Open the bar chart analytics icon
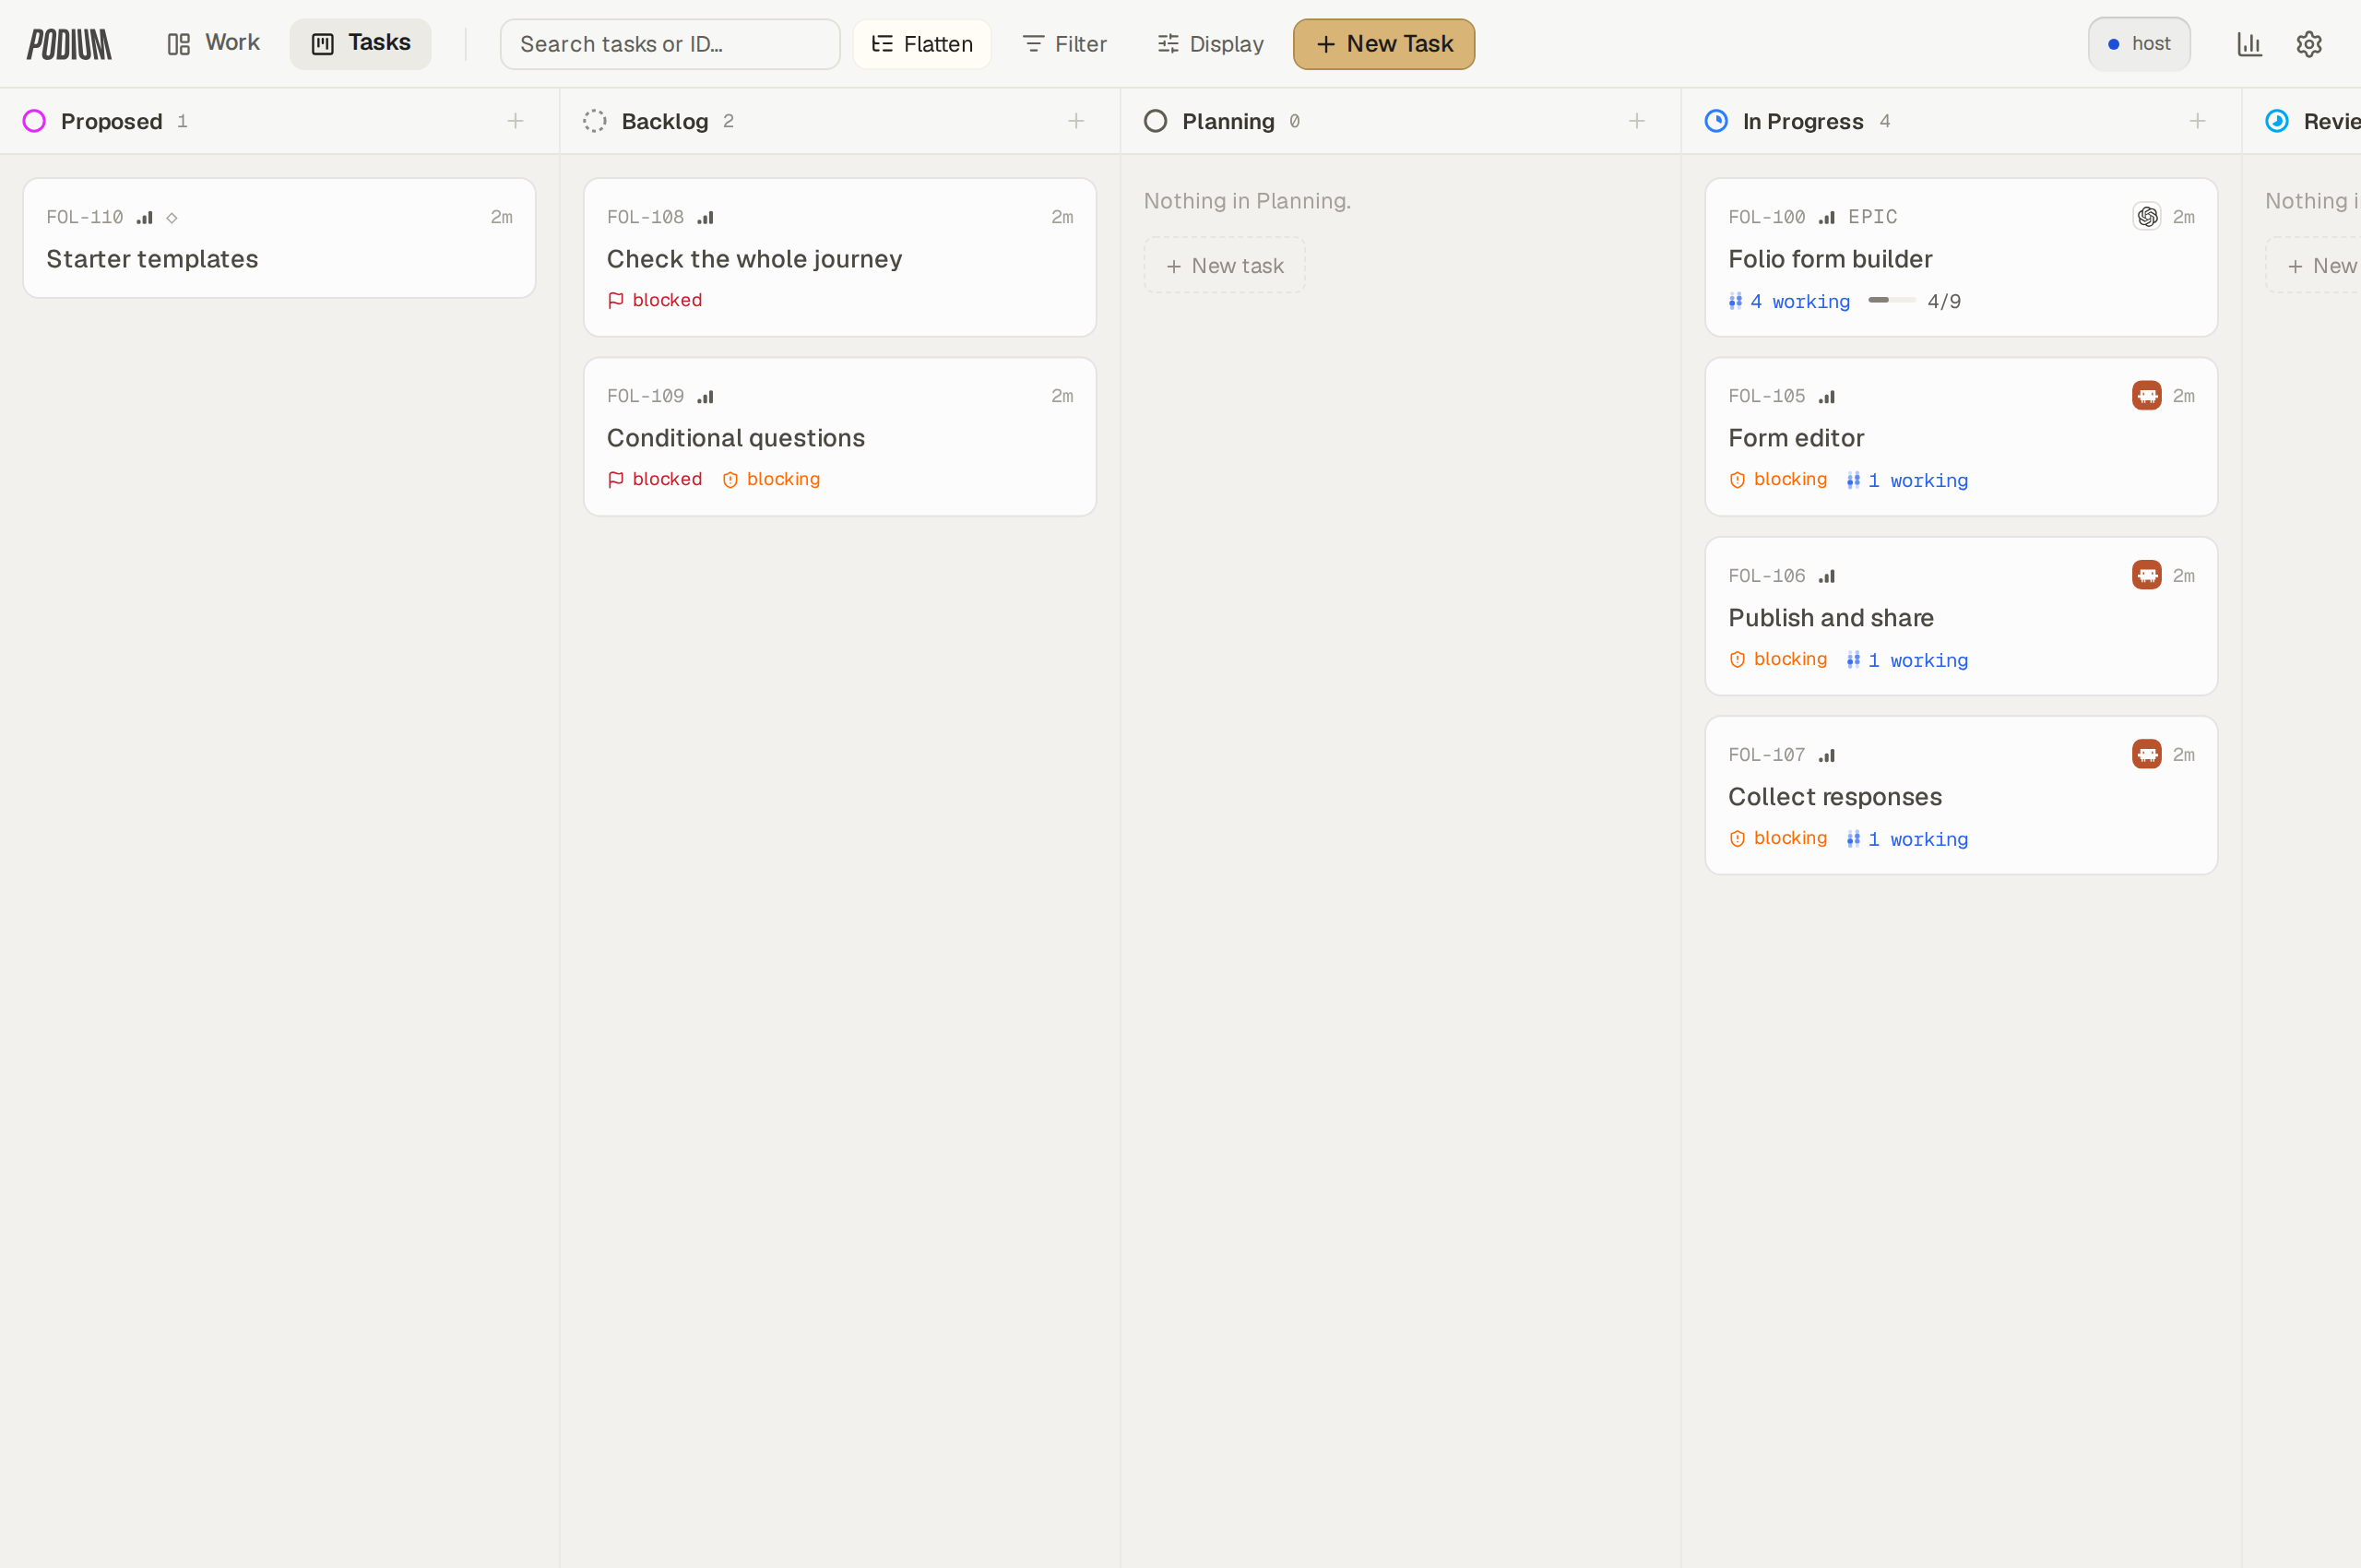2361x1568 pixels. [2249, 44]
